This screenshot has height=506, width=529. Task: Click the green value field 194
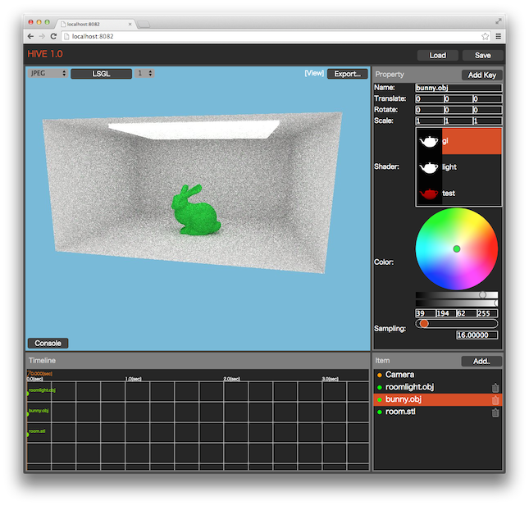[x=446, y=313]
